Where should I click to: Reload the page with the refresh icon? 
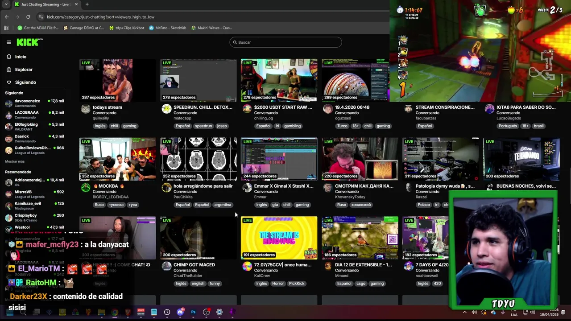click(28, 17)
